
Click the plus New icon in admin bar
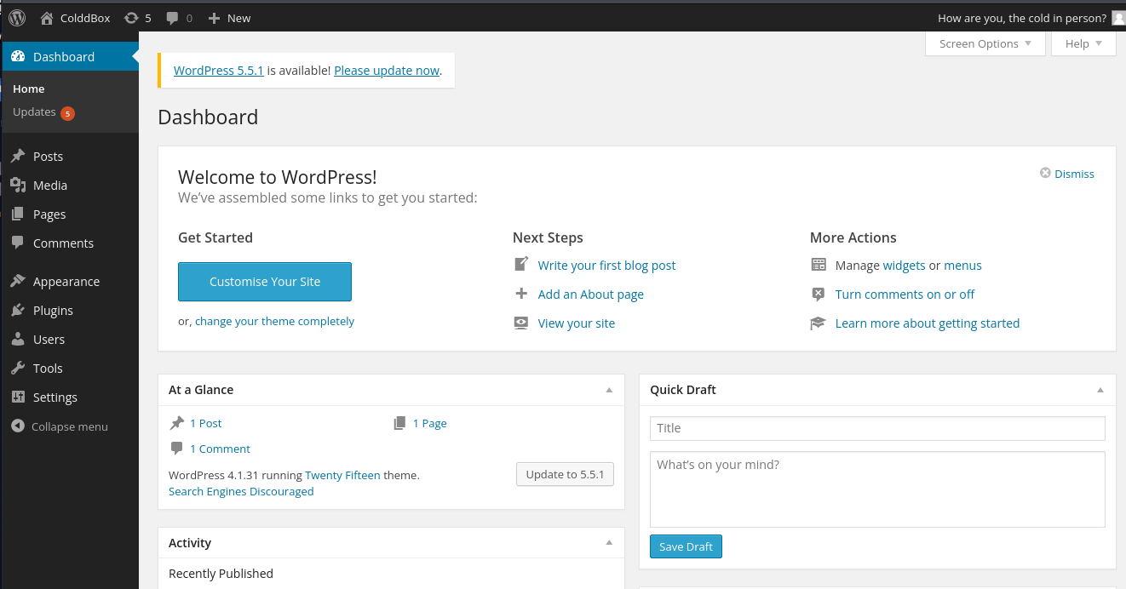pyautogui.click(x=214, y=18)
